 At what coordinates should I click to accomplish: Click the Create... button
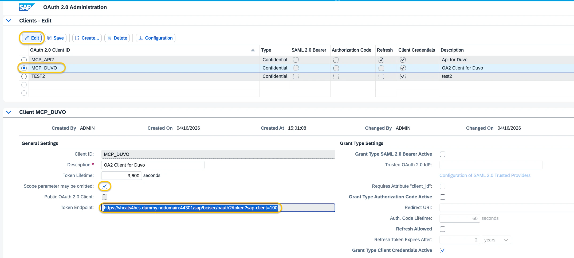pyautogui.click(x=87, y=38)
